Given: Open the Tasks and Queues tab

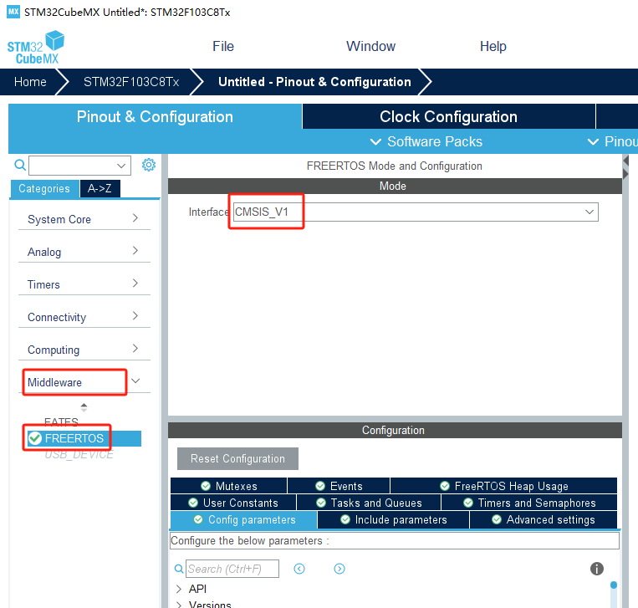Looking at the screenshot, I should pos(369,503).
